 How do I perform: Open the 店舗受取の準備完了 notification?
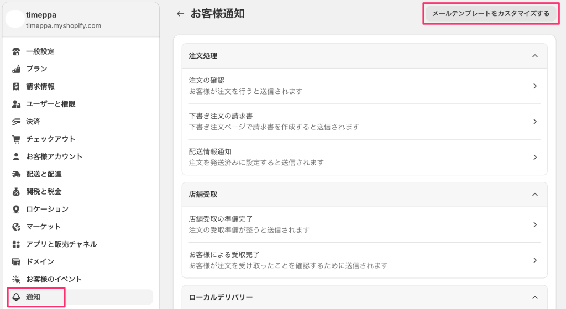(365, 224)
